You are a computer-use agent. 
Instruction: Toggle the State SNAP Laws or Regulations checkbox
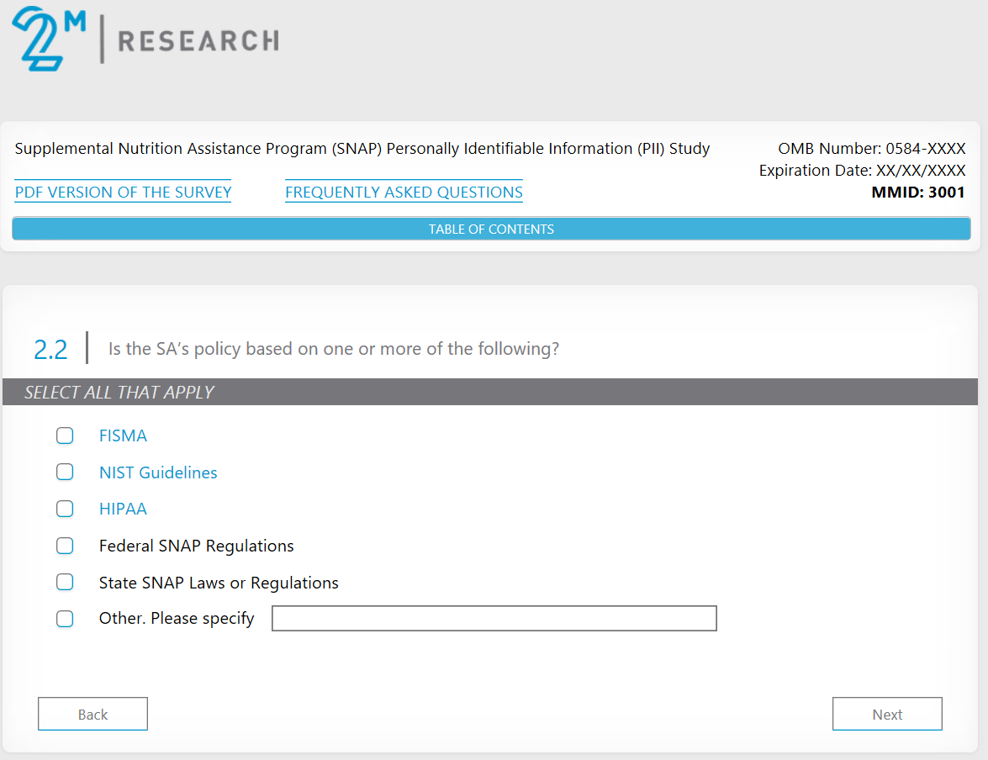[65, 583]
